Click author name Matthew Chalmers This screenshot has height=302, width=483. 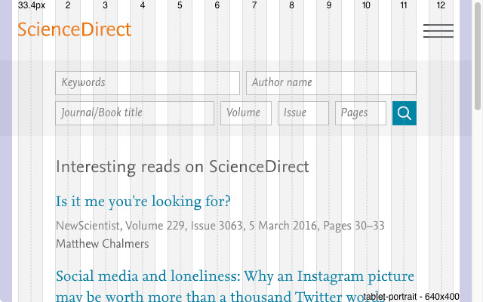pyautogui.click(x=102, y=244)
